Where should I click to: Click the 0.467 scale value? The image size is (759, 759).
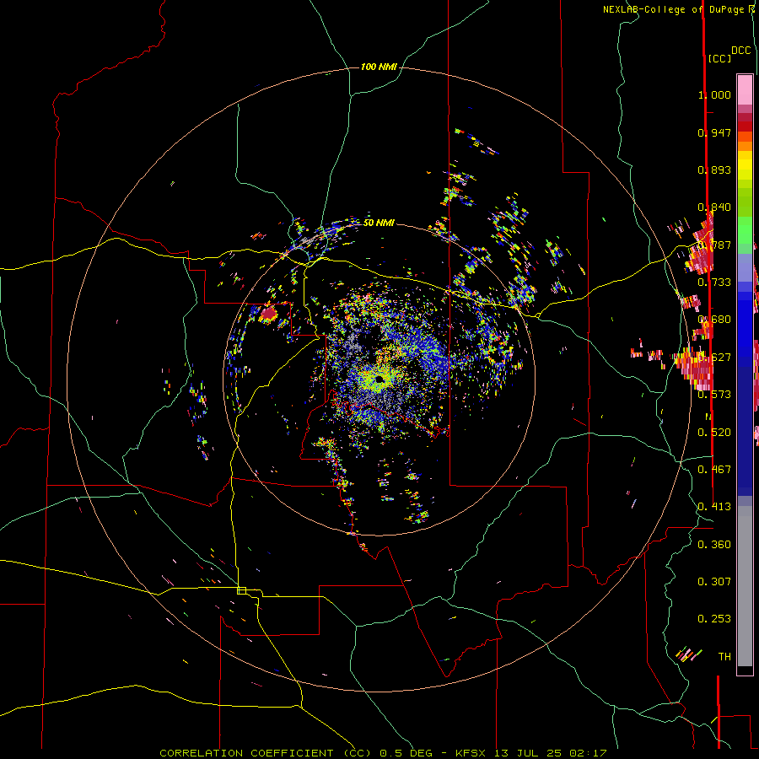point(714,470)
